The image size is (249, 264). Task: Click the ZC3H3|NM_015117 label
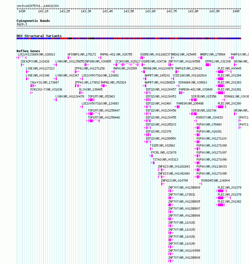pos(128,61)
